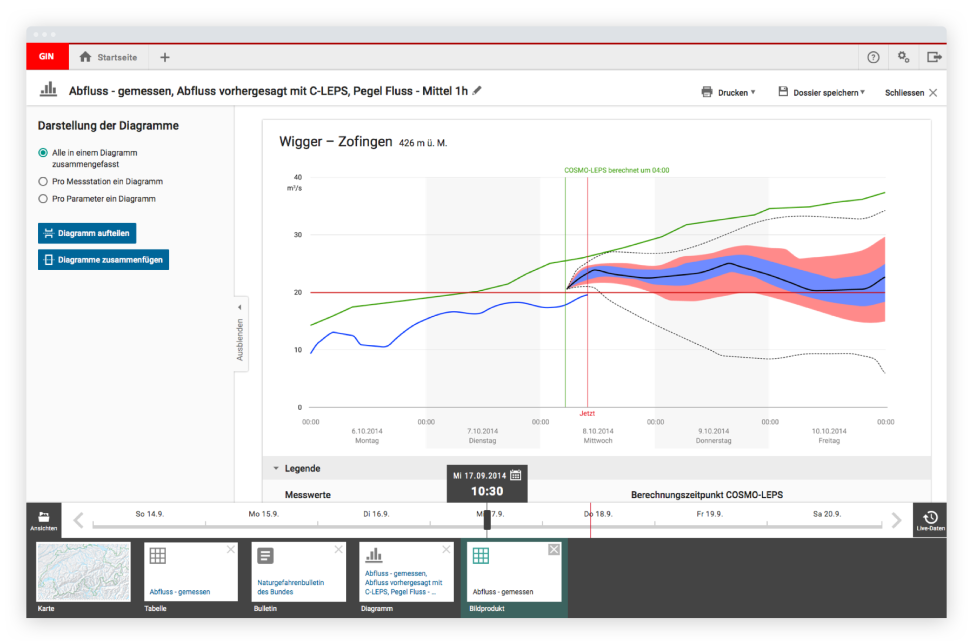Close the Tabelle view card
The image size is (973, 641).
pyautogui.click(x=231, y=549)
